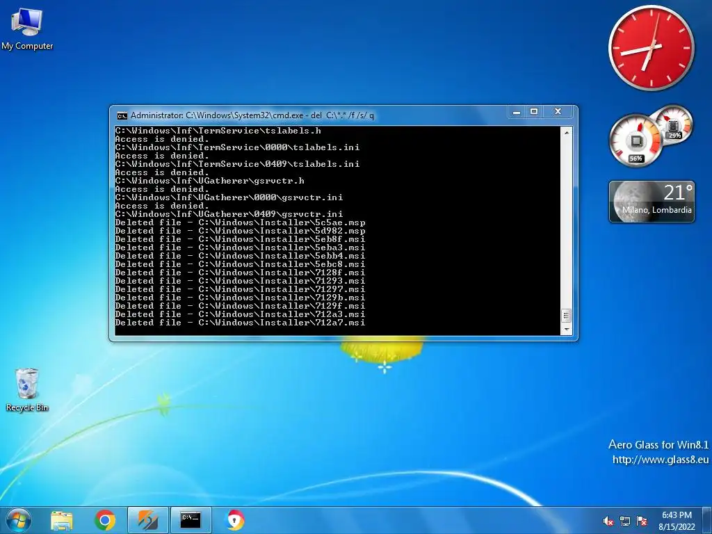
Task: Click the console scrollbar down arrow
Action: coord(566,329)
